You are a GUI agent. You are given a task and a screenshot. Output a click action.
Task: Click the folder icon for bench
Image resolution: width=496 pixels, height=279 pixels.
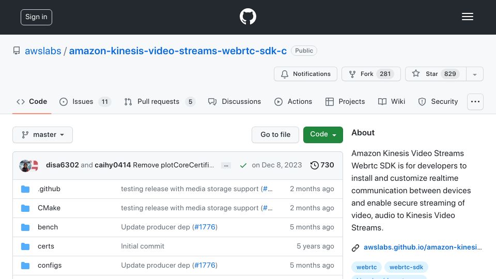tap(25, 227)
